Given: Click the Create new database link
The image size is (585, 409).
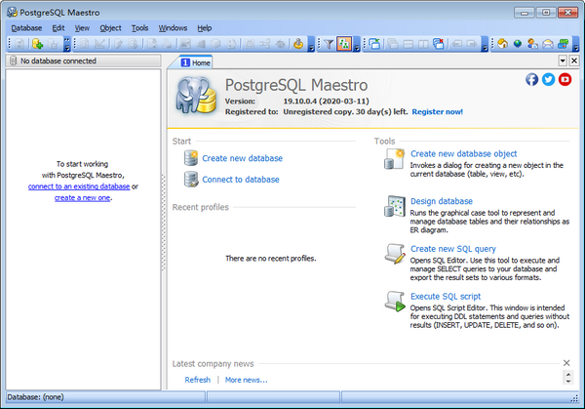Looking at the screenshot, I should [242, 158].
